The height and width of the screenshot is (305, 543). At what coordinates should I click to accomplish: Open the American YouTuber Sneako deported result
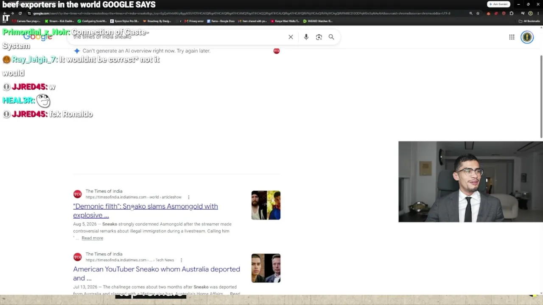coord(157,274)
